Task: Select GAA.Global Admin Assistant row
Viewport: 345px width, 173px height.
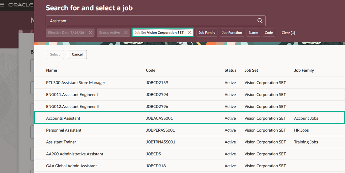Action: (189, 166)
